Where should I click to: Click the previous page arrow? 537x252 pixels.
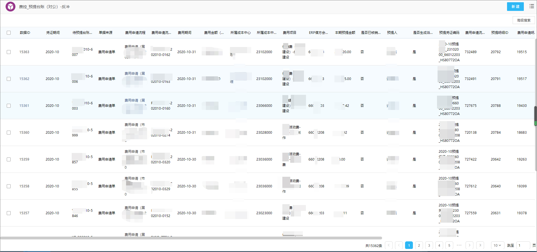pyautogui.click(x=399, y=245)
